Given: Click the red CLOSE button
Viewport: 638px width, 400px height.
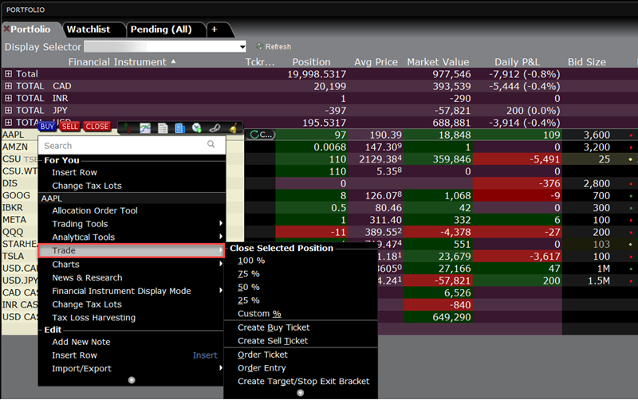Looking at the screenshot, I should (x=96, y=127).
